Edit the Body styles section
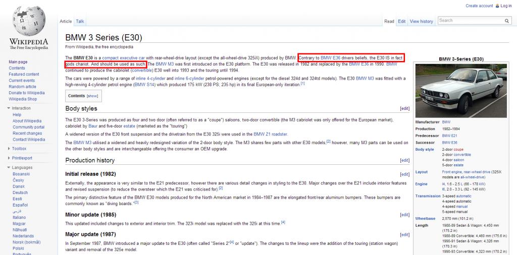 [404, 108]
